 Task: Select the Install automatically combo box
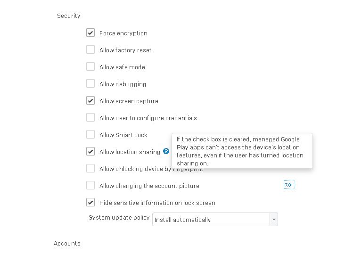pos(215,219)
